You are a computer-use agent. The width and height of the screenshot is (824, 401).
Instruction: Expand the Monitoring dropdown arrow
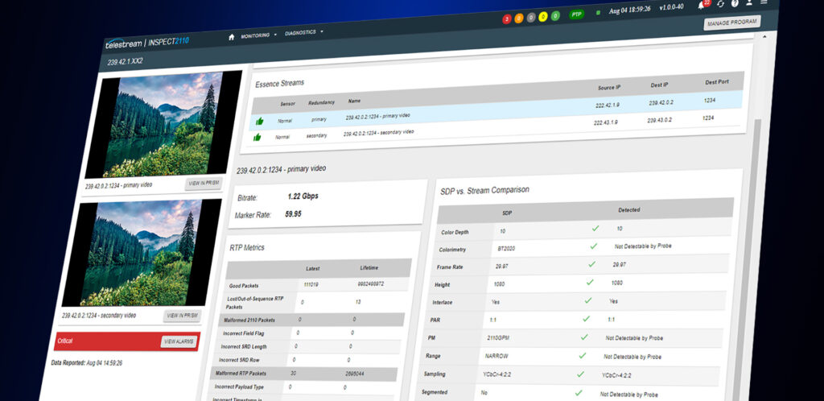(275, 35)
